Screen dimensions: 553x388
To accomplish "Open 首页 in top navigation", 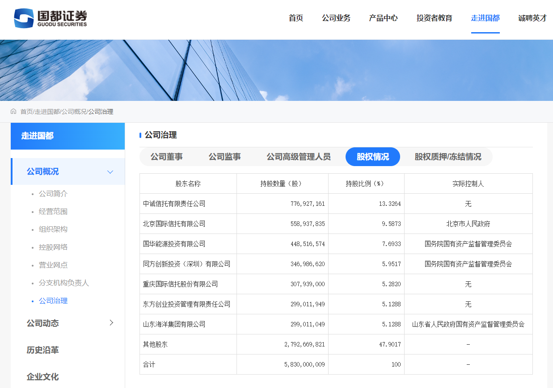I will pos(296,18).
